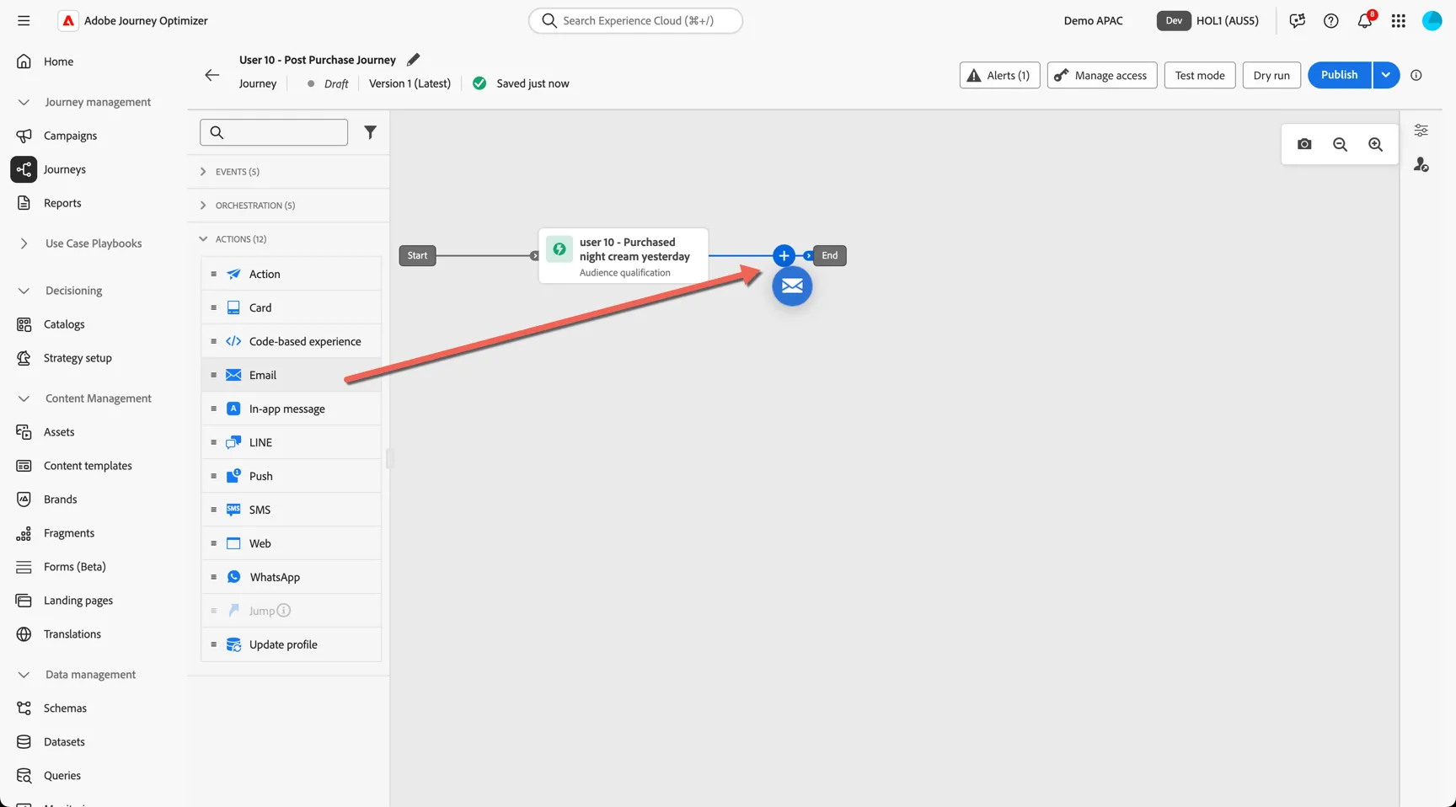Open the hamburger navigation menu
The height and width of the screenshot is (807, 1456).
pyautogui.click(x=24, y=20)
